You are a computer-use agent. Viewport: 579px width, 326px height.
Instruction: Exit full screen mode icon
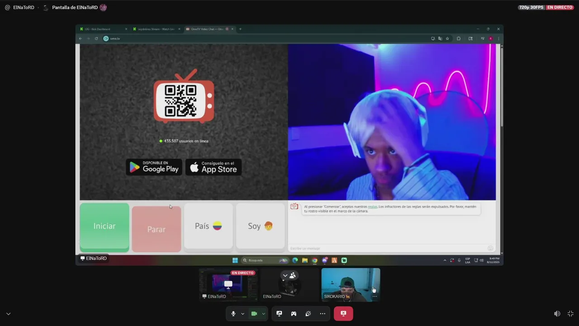570,314
